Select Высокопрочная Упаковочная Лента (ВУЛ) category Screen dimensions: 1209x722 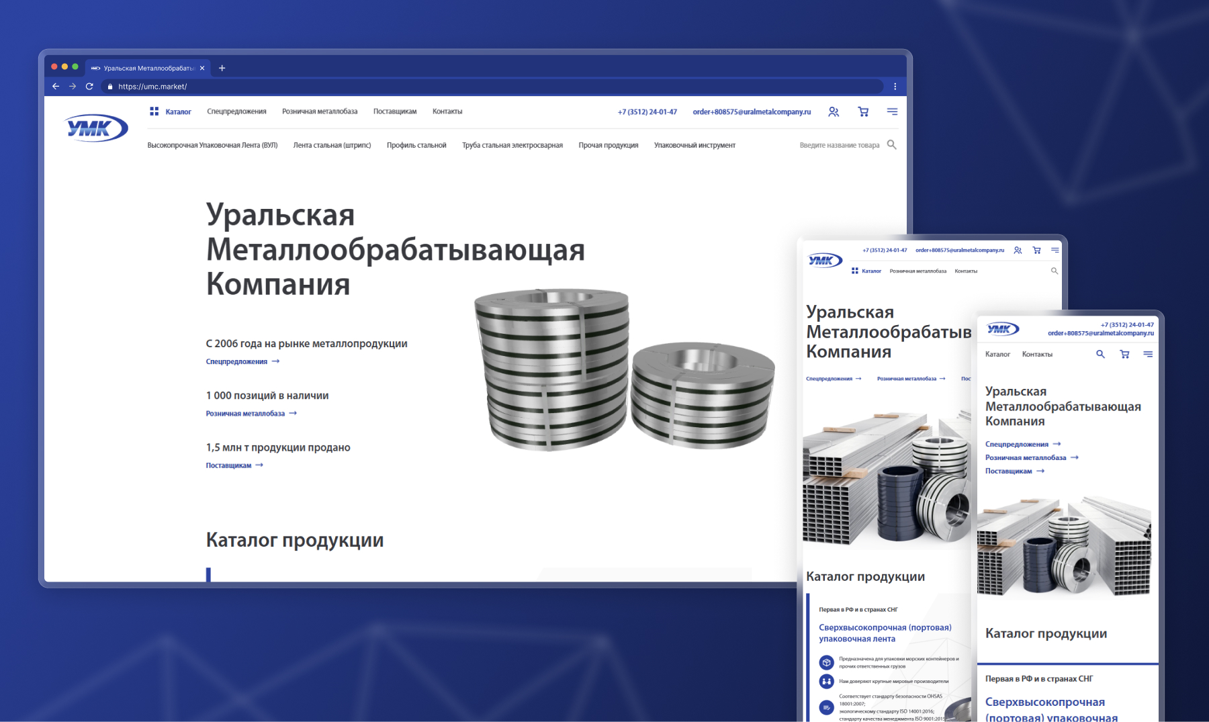click(212, 145)
